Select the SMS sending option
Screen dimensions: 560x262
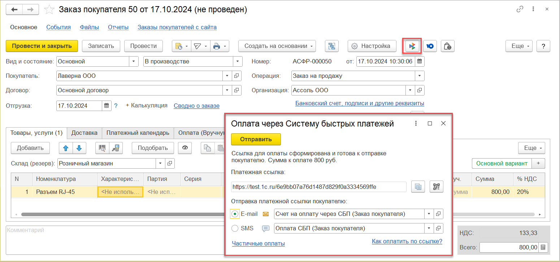235,228
